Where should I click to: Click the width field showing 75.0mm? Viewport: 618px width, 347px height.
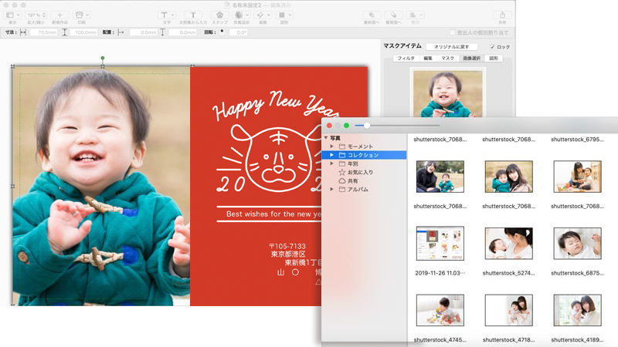click(x=43, y=32)
